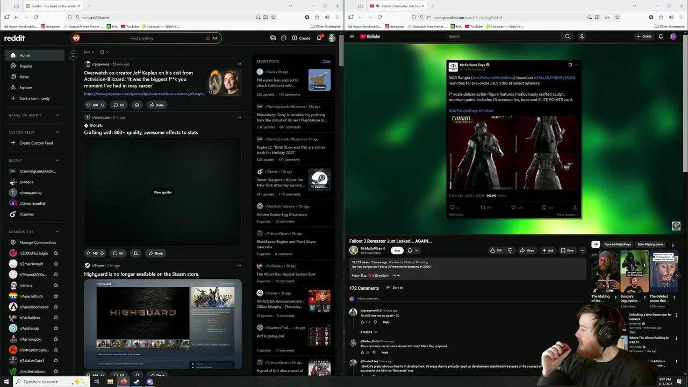Favorite r/2meirl4meirl with its star
The height and width of the screenshot is (387, 688).
point(56,264)
